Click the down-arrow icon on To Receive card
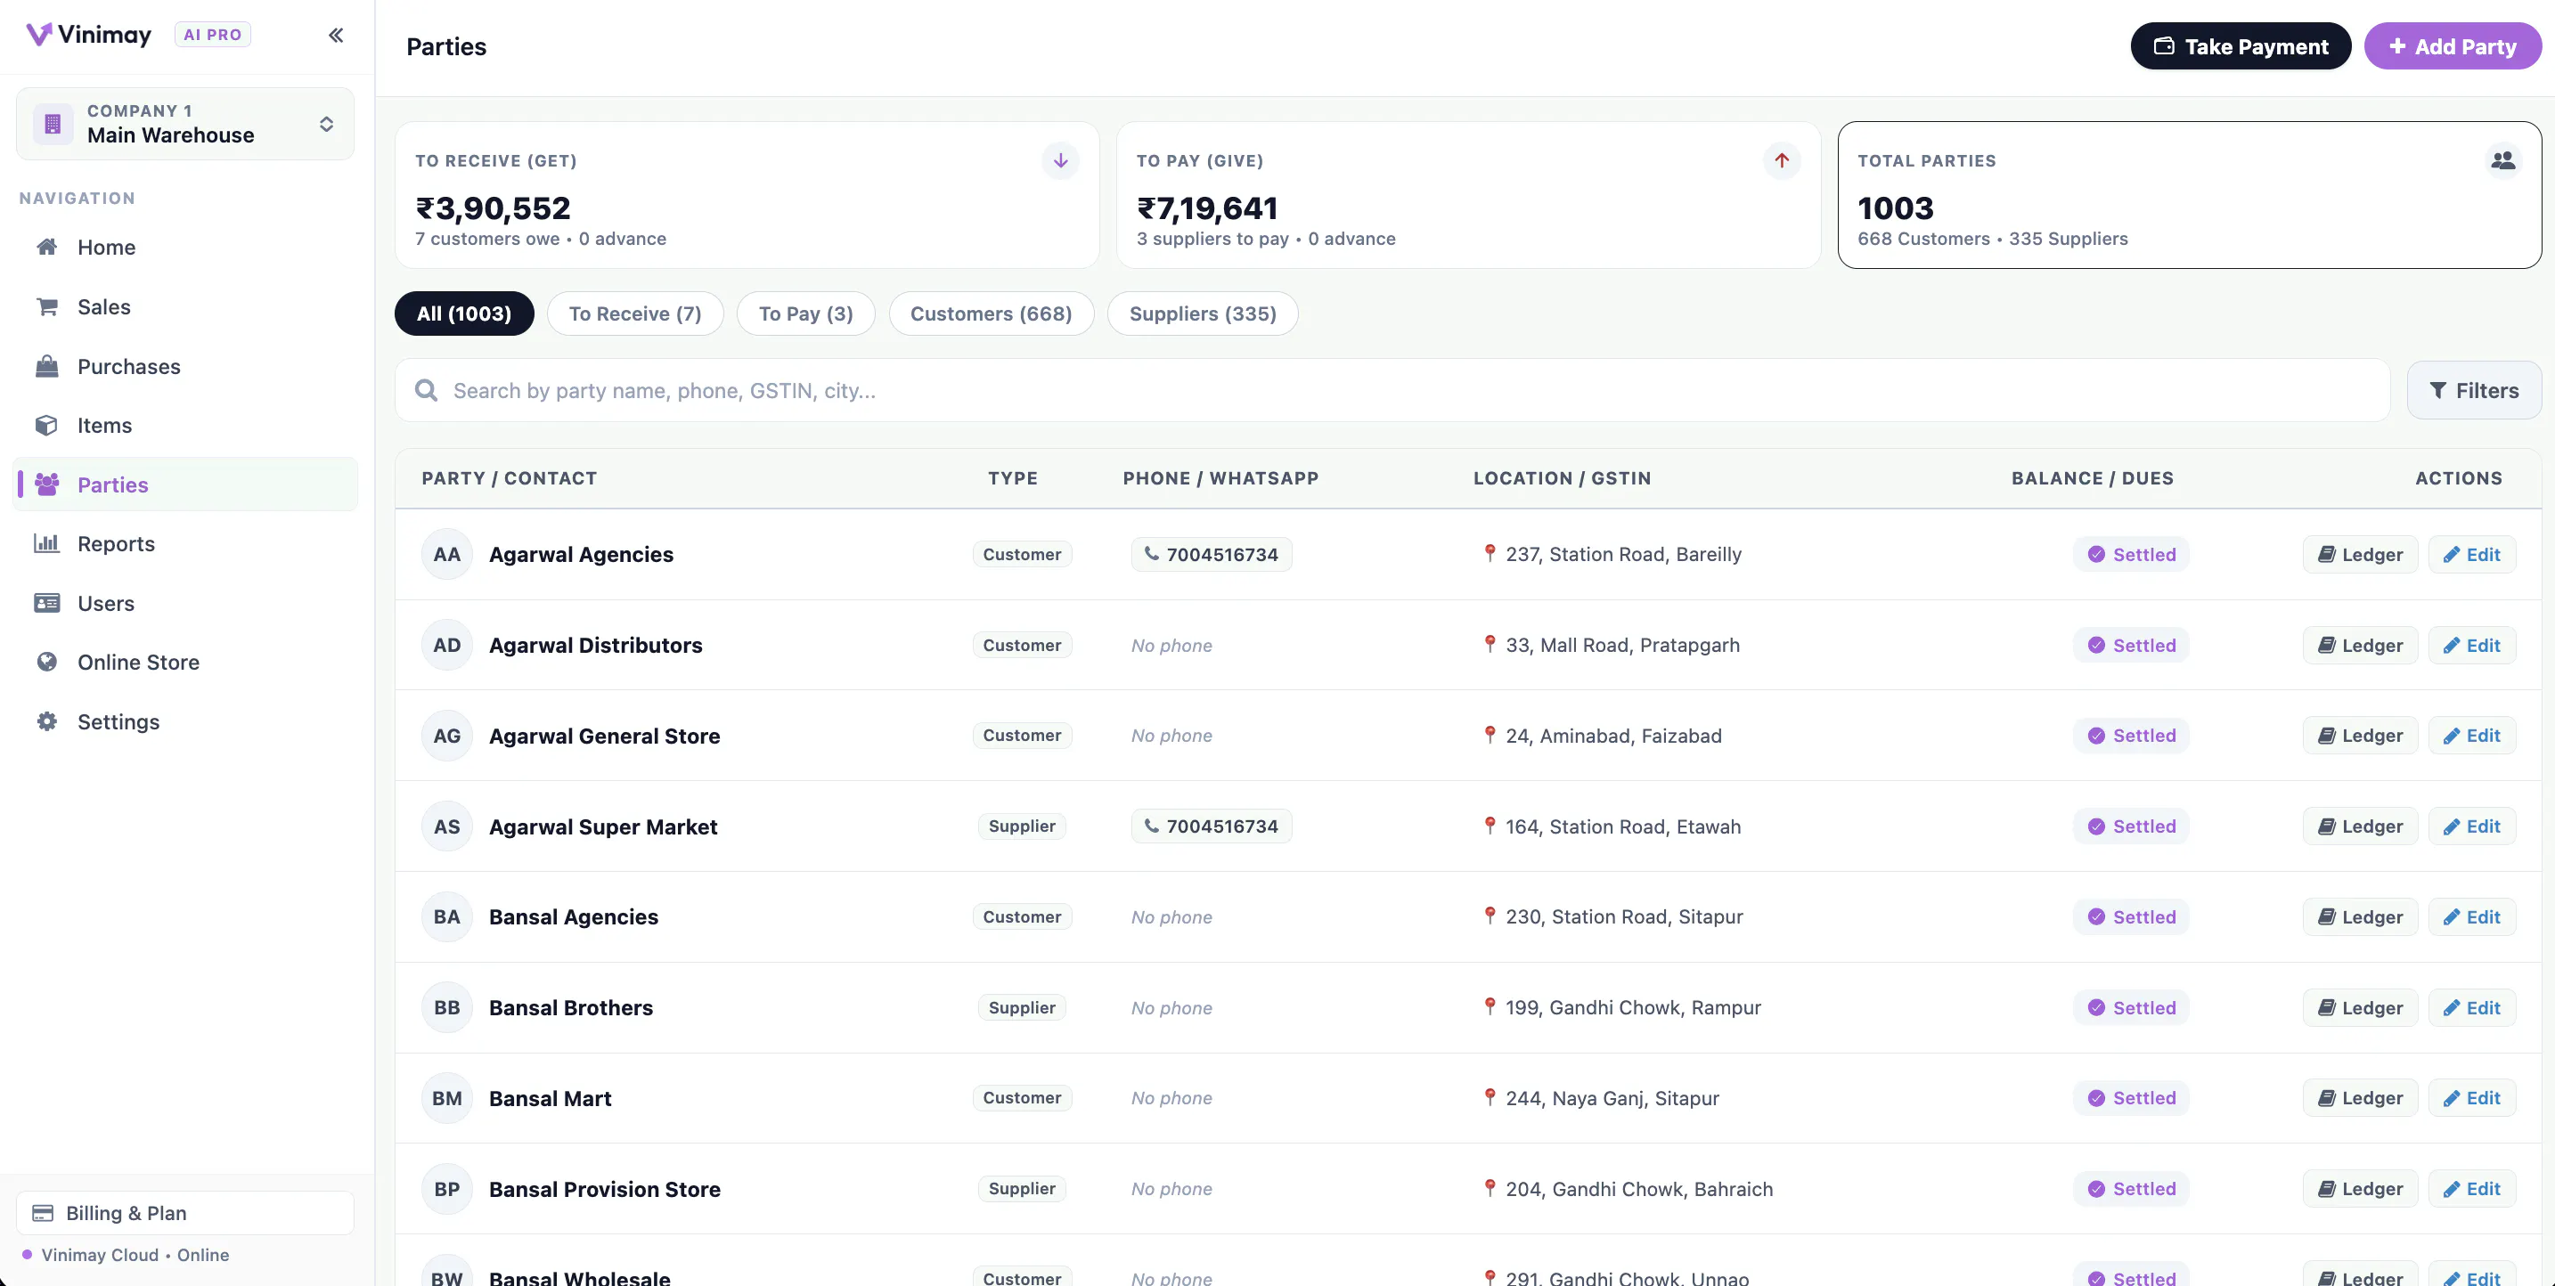This screenshot has height=1286, width=2555. pyautogui.click(x=1060, y=160)
